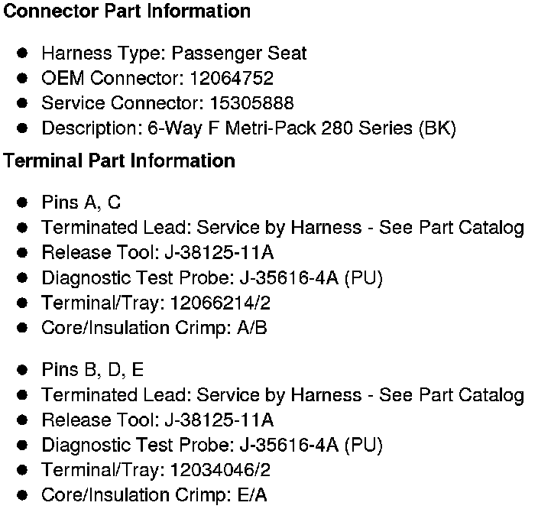Image resolution: width=538 pixels, height=509 pixels.
Task: Click the Pins A, C line
Action: (x=81, y=203)
